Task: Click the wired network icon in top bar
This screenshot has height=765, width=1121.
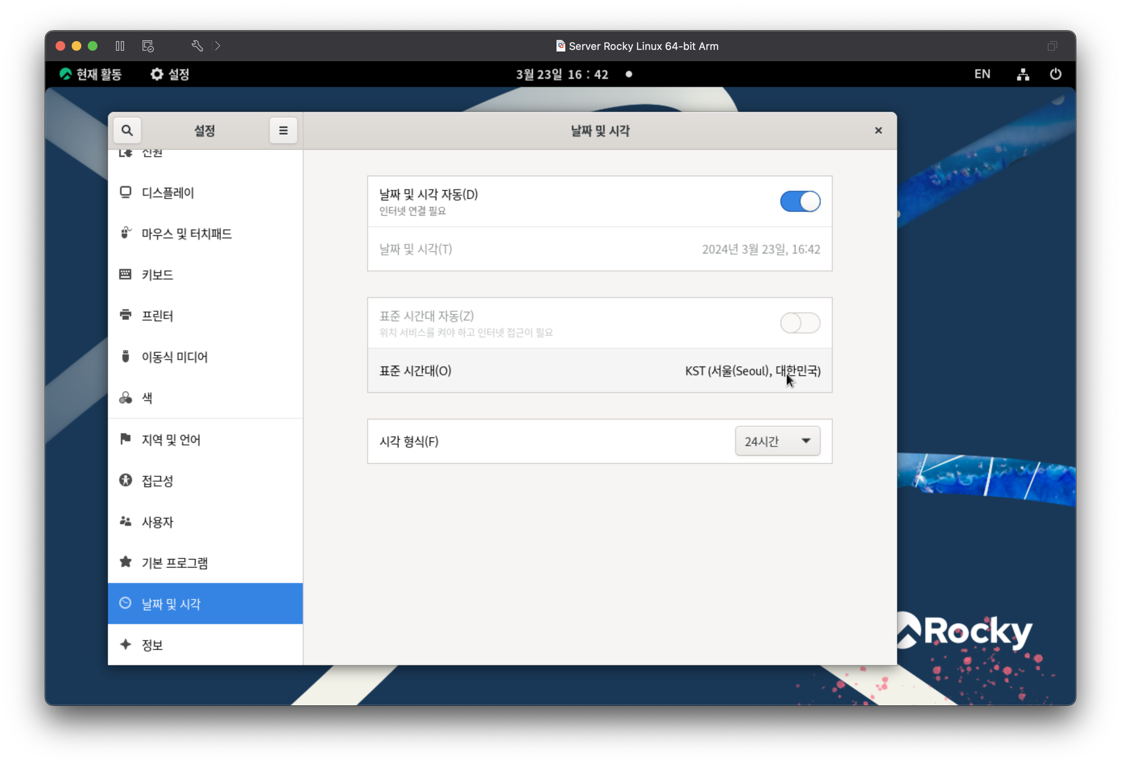Action: 1023,74
